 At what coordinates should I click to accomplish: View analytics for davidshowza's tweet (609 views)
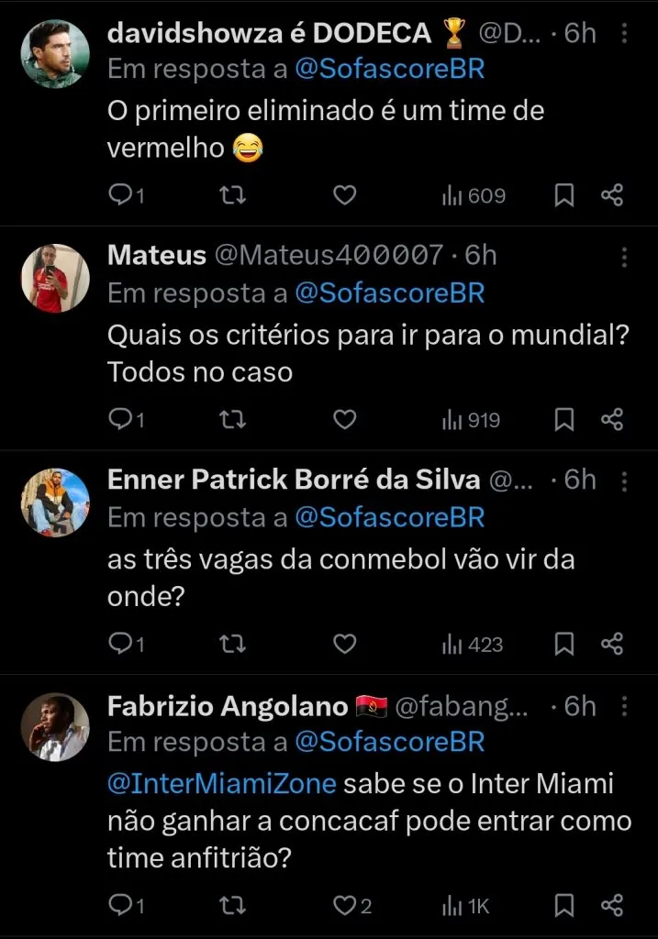point(474,195)
